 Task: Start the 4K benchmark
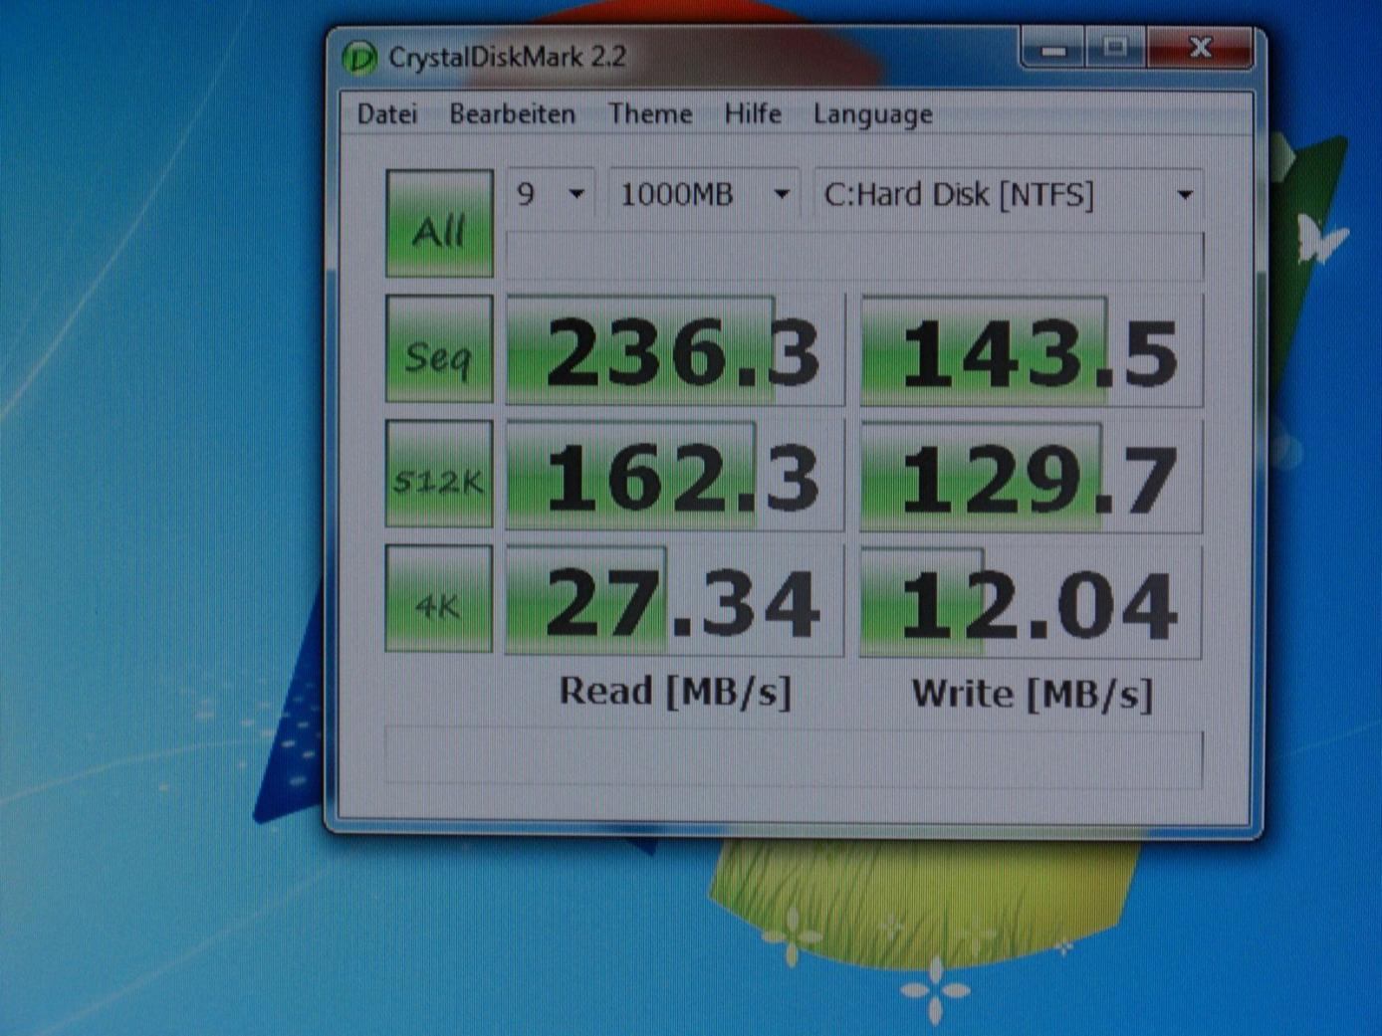(439, 599)
